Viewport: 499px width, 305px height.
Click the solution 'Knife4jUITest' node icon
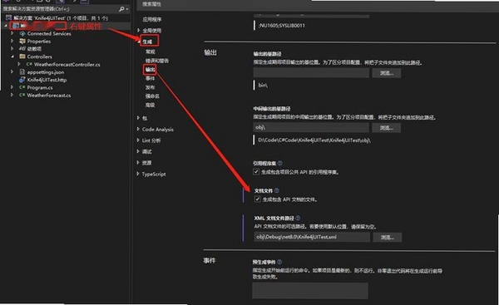[8, 18]
